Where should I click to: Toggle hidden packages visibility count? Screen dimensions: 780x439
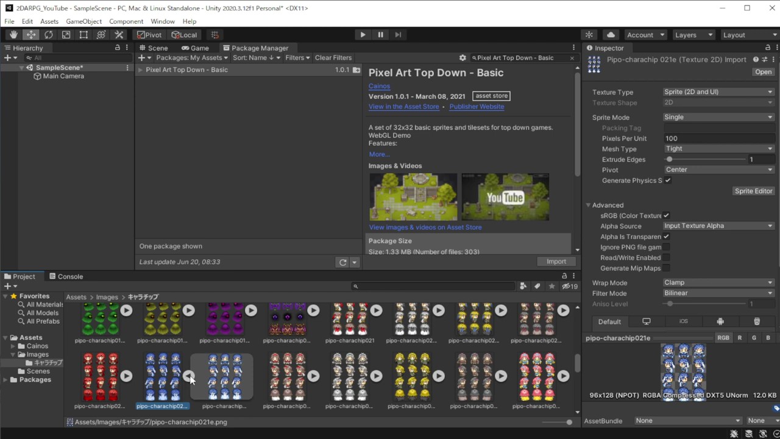point(570,286)
